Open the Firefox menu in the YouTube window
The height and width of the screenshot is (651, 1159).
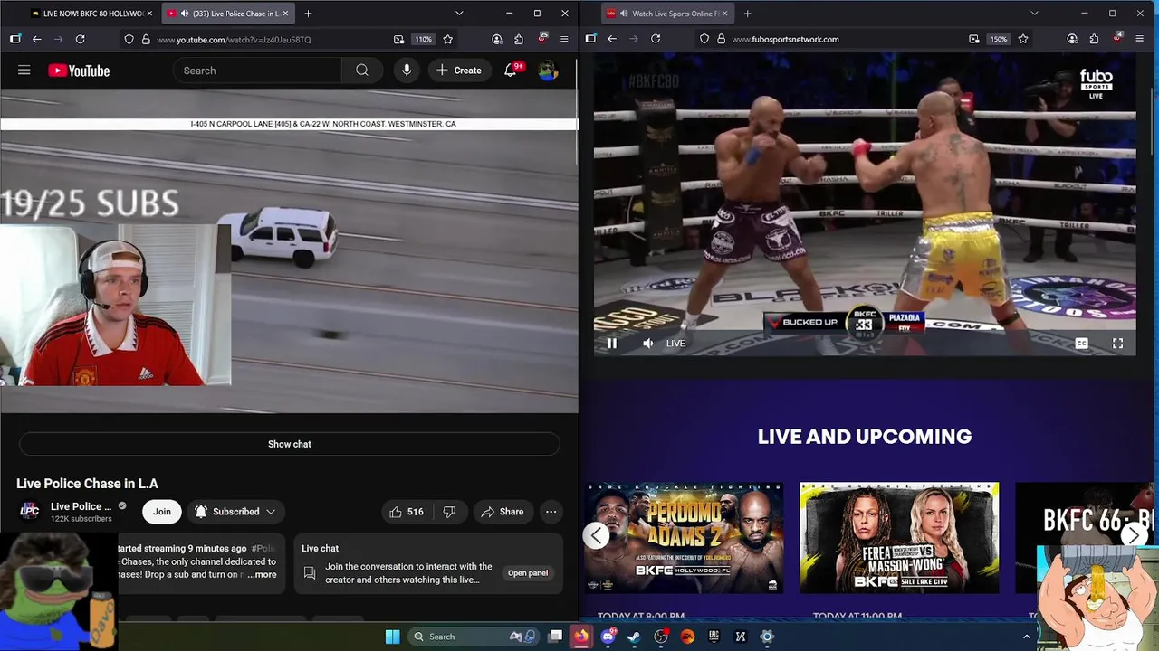564,39
